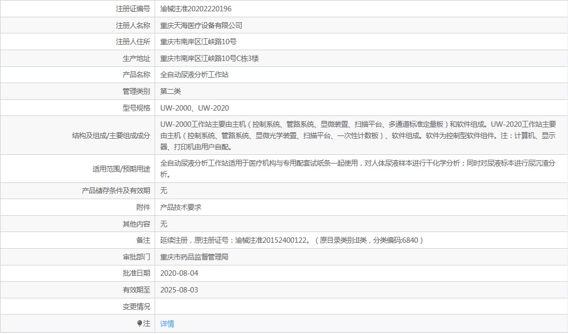
Task: Click the 审批部门 label
Action: 137,257
